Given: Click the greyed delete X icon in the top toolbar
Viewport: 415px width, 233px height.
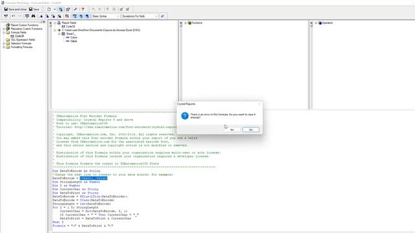Looking at the screenshot, I should [100, 9].
